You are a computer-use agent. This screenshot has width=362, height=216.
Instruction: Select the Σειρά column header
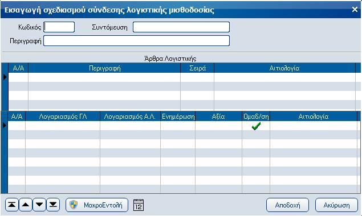pyautogui.click(x=197, y=68)
